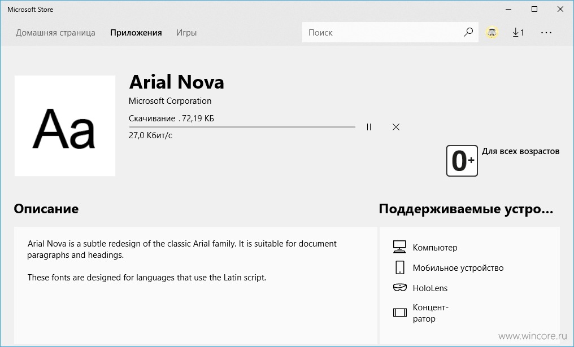Click the Скачивание 72,19 КБ status
The width and height of the screenshot is (574, 347).
[x=171, y=118]
